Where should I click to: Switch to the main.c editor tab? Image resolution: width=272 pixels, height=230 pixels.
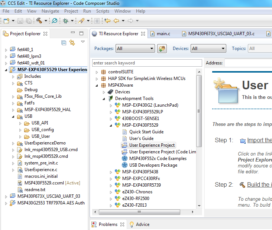click(163, 34)
